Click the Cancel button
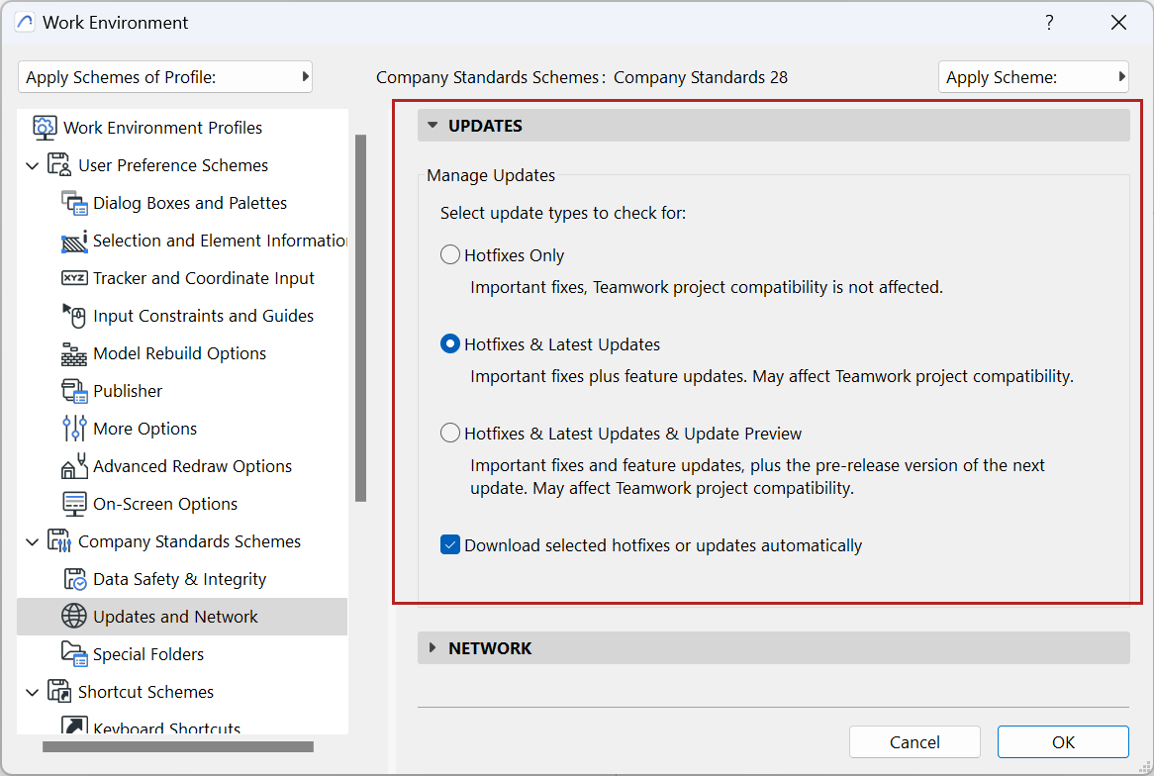This screenshot has height=776, width=1154. pyautogui.click(x=914, y=742)
